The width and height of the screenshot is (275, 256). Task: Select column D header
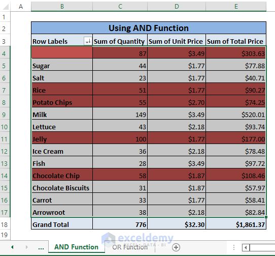pos(177,7)
